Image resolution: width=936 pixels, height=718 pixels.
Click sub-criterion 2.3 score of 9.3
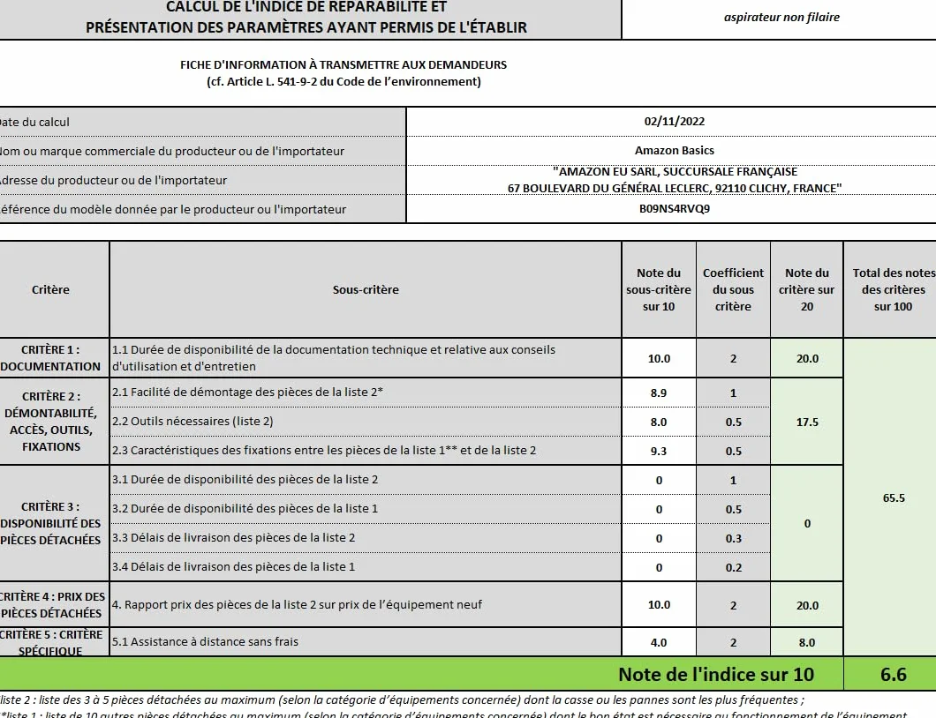click(x=659, y=451)
